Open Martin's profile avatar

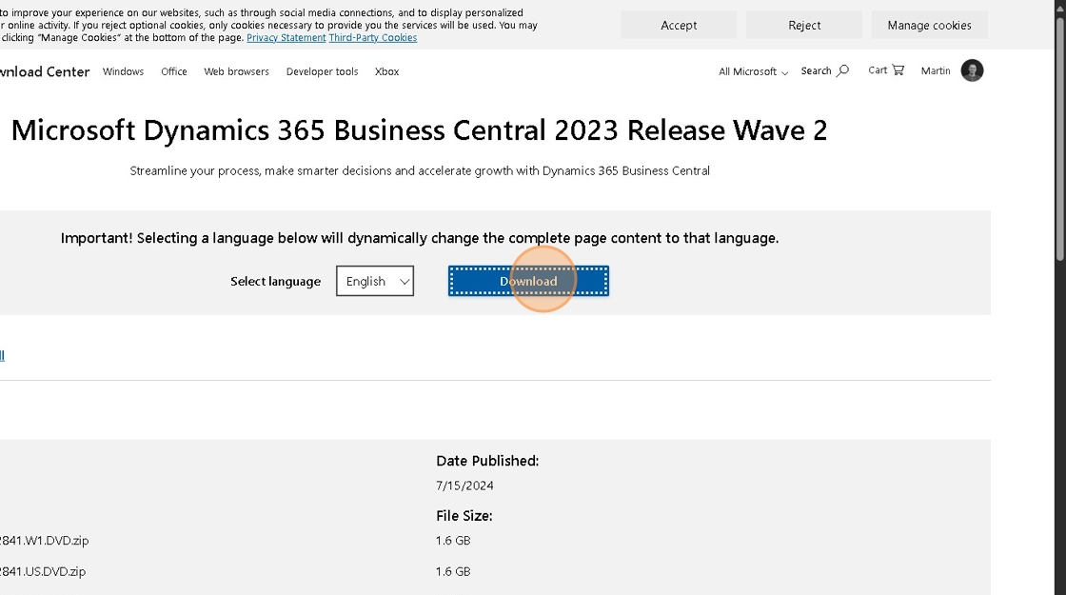(x=972, y=70)
